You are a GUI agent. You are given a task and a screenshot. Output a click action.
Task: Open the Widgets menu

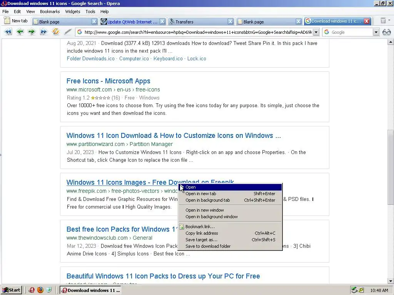point(73,12)
